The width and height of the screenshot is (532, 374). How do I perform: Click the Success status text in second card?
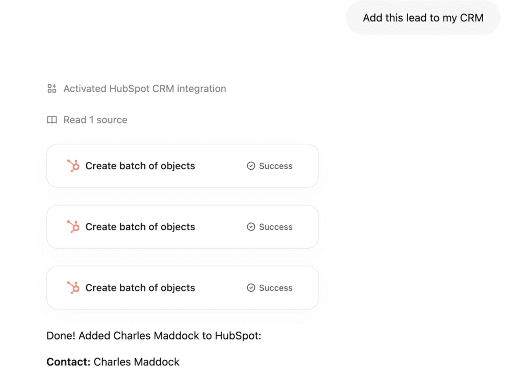275,227
